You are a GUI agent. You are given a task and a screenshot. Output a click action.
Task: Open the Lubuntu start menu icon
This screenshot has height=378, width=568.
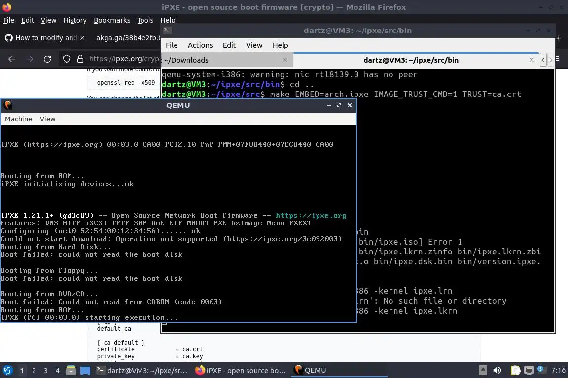[x=7, y=370]
